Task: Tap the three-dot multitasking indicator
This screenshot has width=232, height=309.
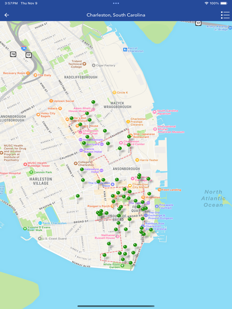Action: (116, 3)
